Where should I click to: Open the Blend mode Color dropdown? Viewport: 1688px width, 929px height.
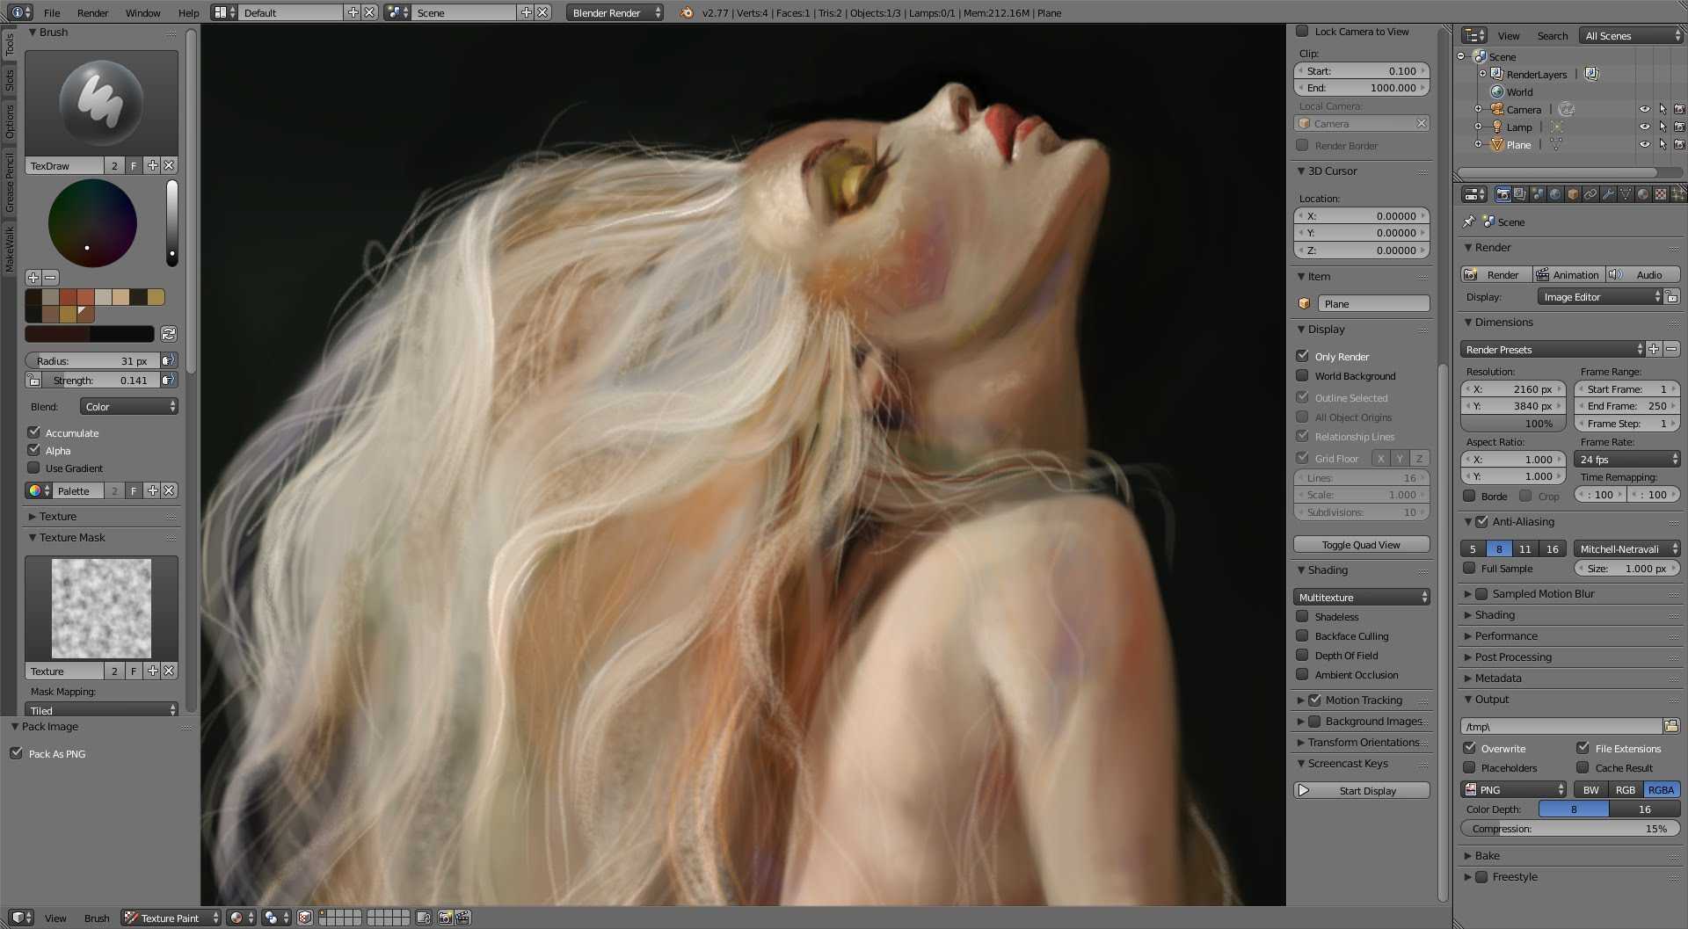click(129, 406)
